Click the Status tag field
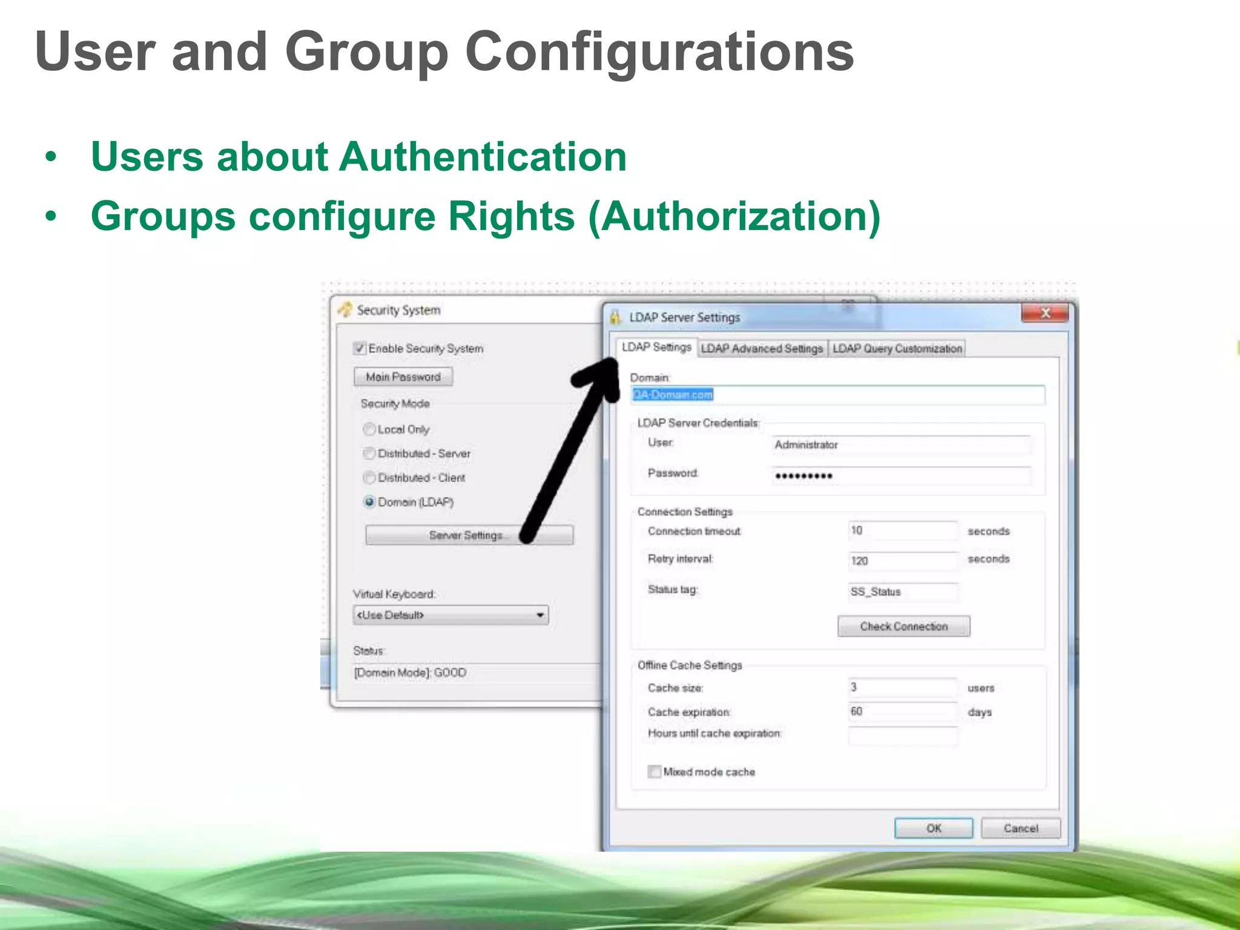This screenshot has width=1240, height=930. (903, 592)
